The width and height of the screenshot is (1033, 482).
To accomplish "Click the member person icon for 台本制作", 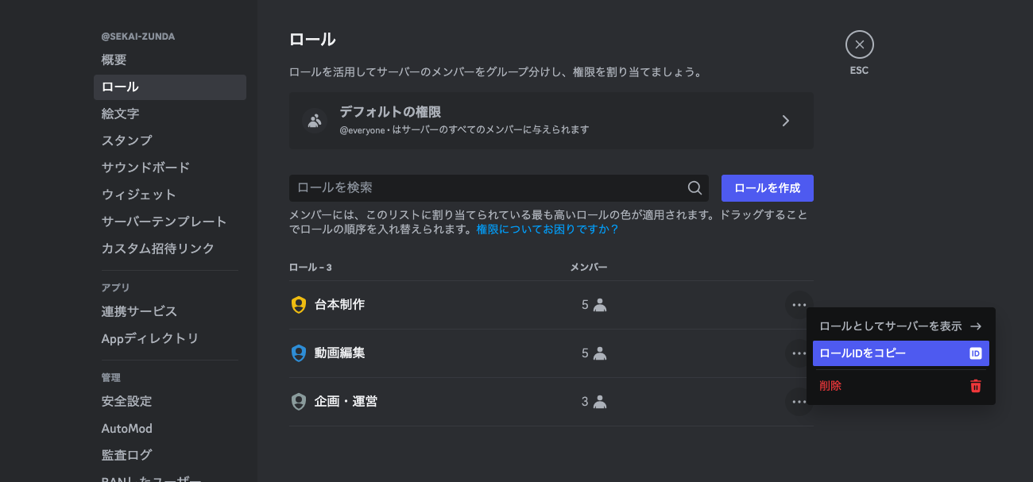I will tap(599, 304).
